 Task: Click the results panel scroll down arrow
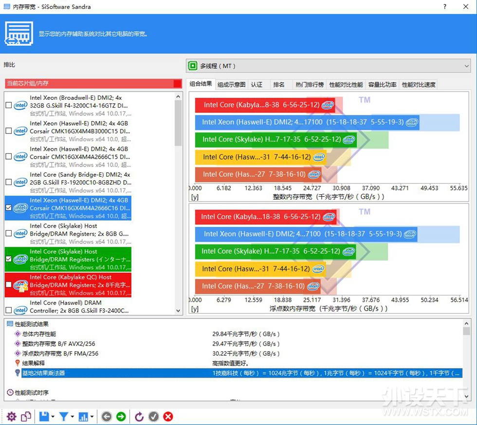click(x=466, y=396)
